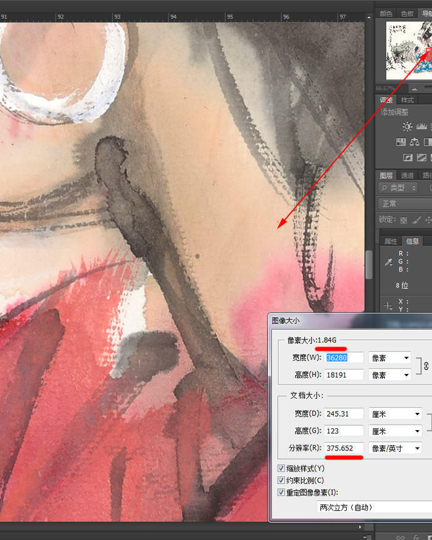Switch to the 信息 tab
432x540 pixels.
point(412,241)
